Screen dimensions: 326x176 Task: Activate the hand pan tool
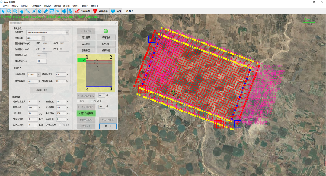[21, 11]
